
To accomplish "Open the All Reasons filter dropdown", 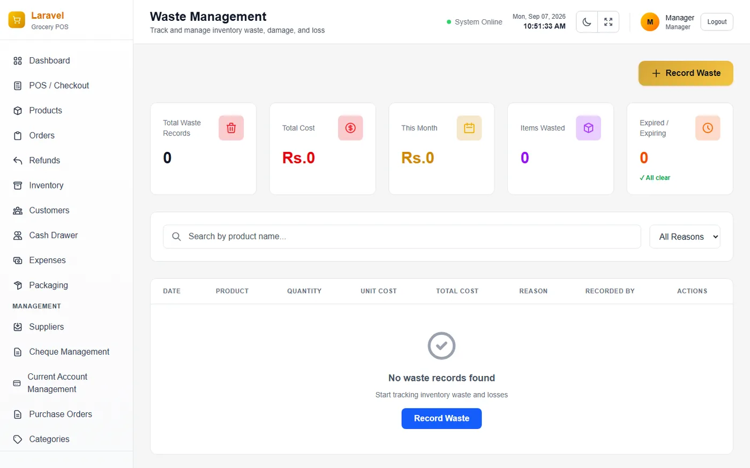I will tap(685, 237).
